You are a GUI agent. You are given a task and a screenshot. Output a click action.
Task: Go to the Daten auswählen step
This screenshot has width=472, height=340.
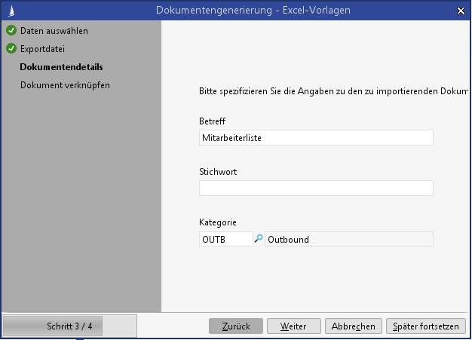54,31
